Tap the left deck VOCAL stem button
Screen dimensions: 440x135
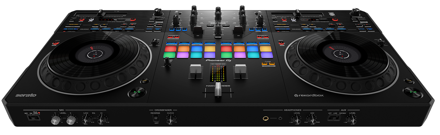point(95,29)
